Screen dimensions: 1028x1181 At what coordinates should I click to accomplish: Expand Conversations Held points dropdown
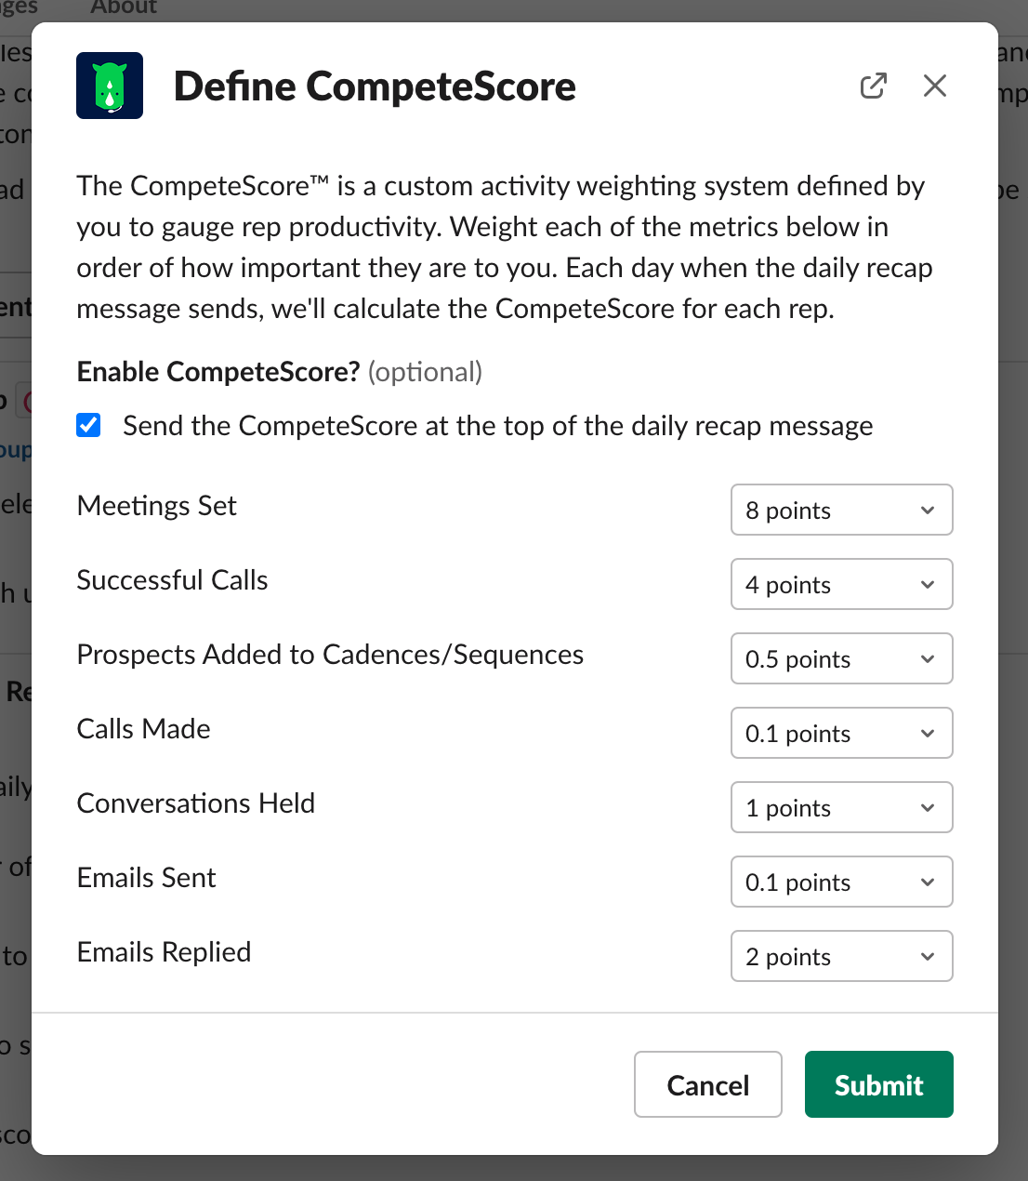[x=842, y=807]
